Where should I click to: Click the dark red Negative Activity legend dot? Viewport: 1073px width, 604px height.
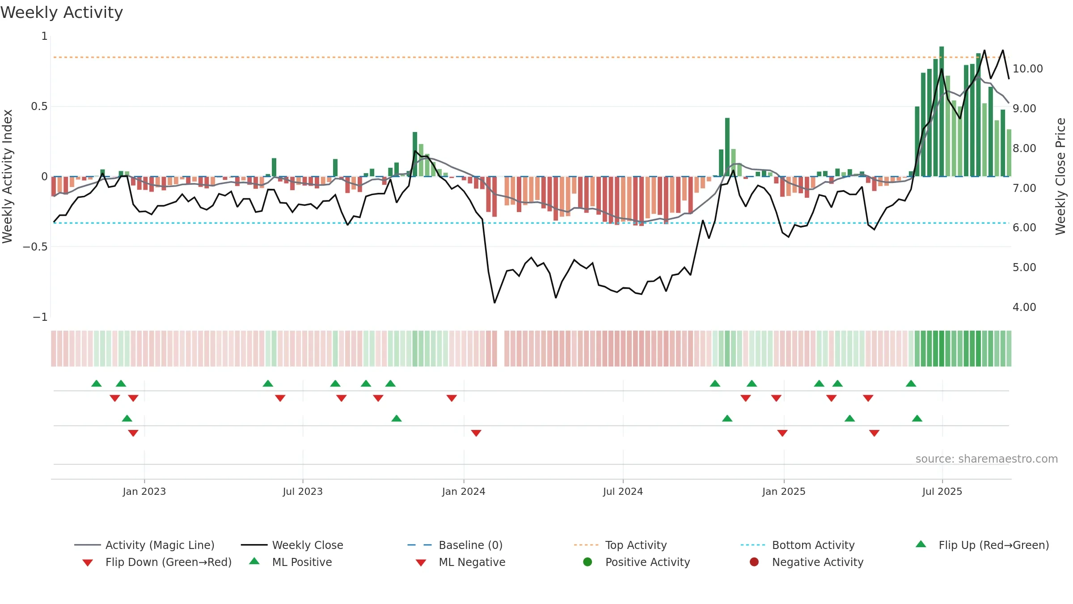coord(754,562)
